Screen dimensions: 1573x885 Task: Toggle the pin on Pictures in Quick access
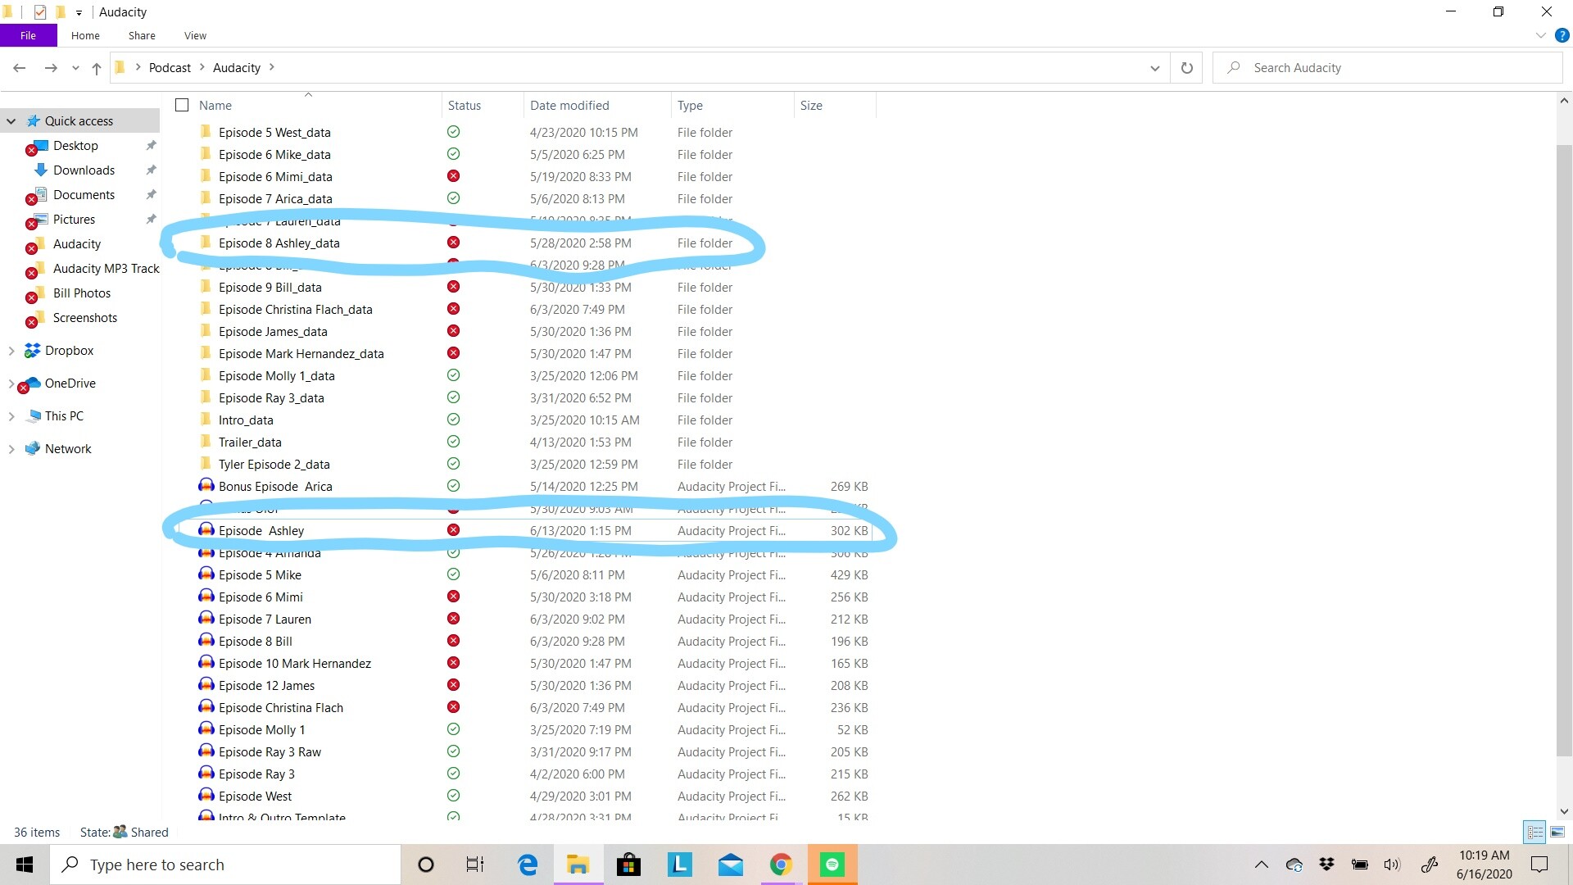(x=151, y=220)
